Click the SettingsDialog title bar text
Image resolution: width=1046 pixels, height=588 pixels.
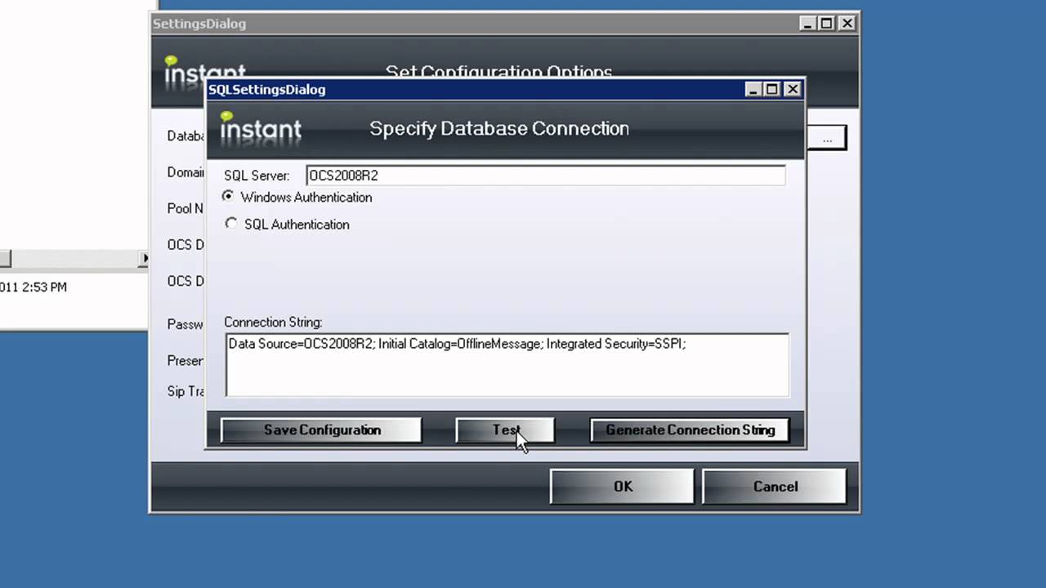(x=199, y=24)
